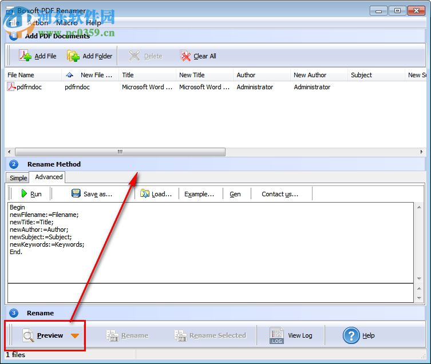
Task: Open the View Log icon
Action: coord(277,335)
